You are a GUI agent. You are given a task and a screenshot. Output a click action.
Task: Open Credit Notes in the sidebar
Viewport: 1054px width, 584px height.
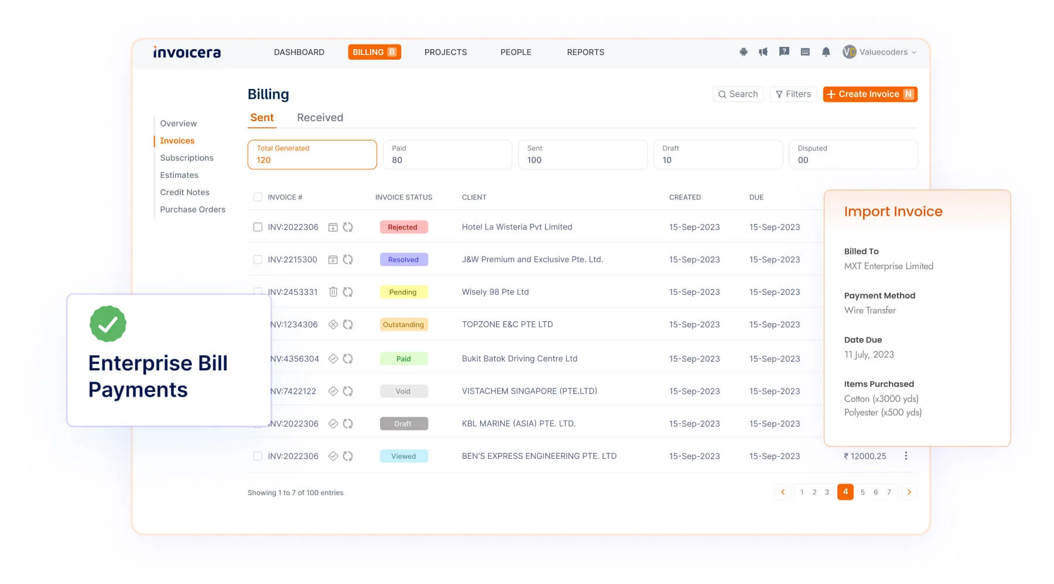tap(184, 192)
